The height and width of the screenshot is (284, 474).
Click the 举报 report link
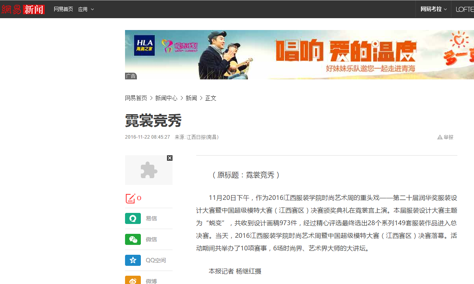click(448, 137)
